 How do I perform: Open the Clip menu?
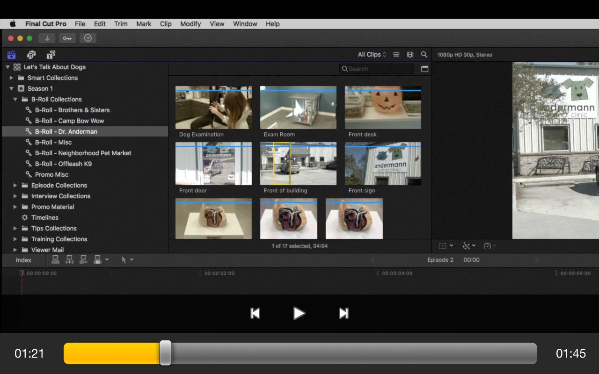[x=166, y=24]
